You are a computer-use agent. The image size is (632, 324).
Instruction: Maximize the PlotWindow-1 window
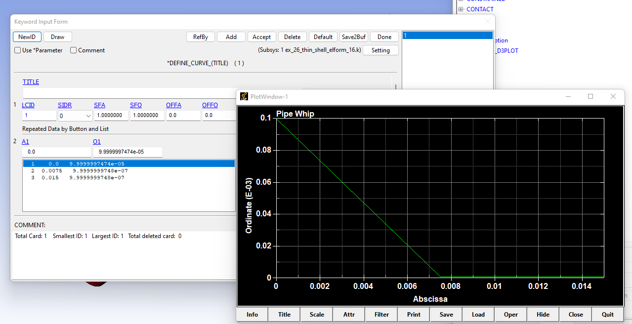pos(590,96)
